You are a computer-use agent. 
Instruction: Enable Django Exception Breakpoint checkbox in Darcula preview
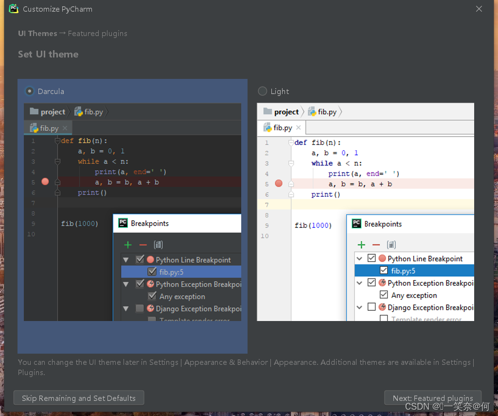pyautogui.click(x=140, y=308)
